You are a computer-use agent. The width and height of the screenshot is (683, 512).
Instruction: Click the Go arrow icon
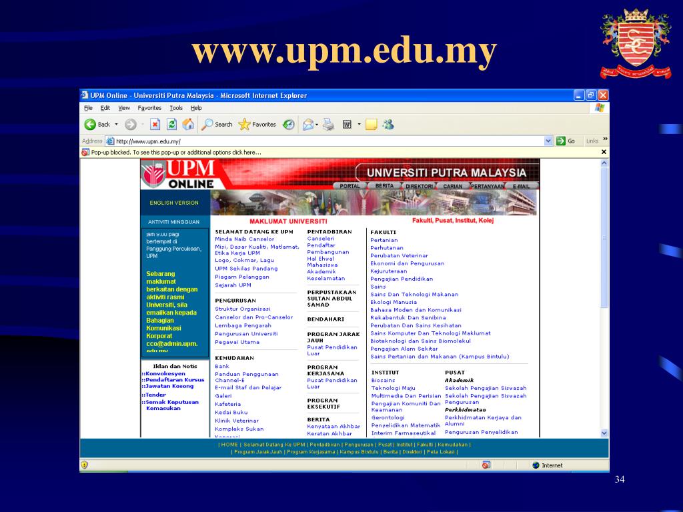[x=561, y=141]
